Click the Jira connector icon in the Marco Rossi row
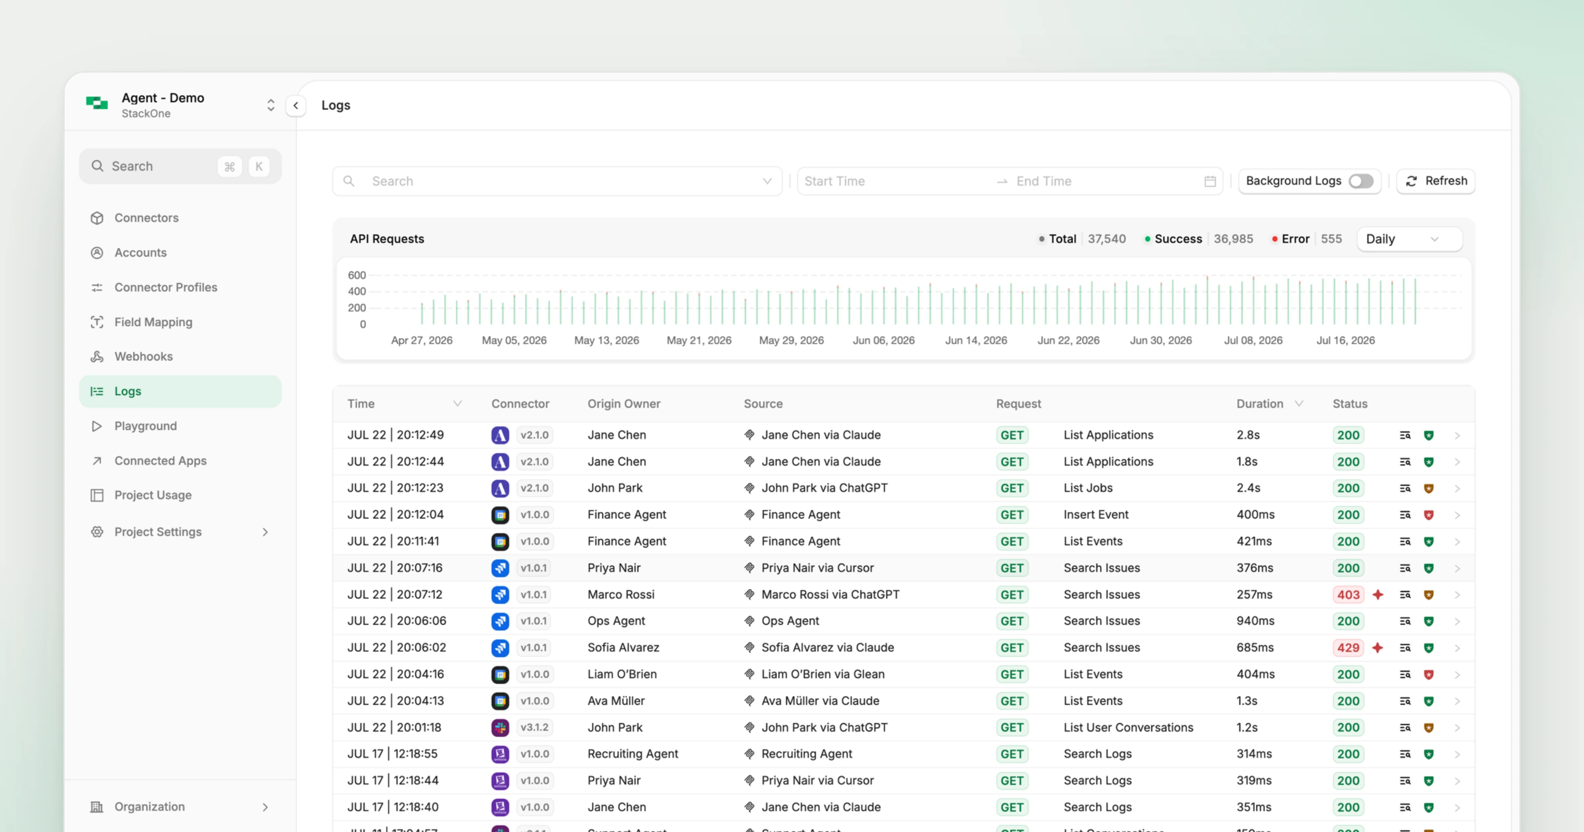Image resolution: width=1584 pixels, height=832 pixels. (500, 594)
